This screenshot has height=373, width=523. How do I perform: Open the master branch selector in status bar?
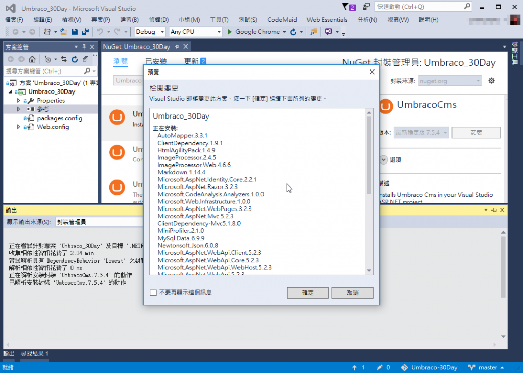click(x=486, y=367)
